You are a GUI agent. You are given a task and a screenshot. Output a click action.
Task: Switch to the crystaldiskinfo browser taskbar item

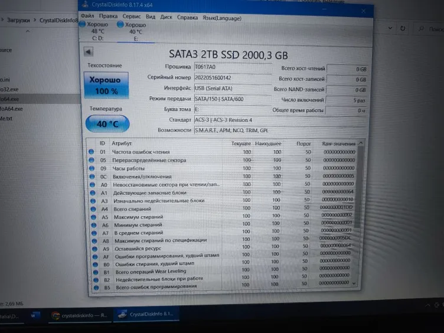(x=80, y=315)
